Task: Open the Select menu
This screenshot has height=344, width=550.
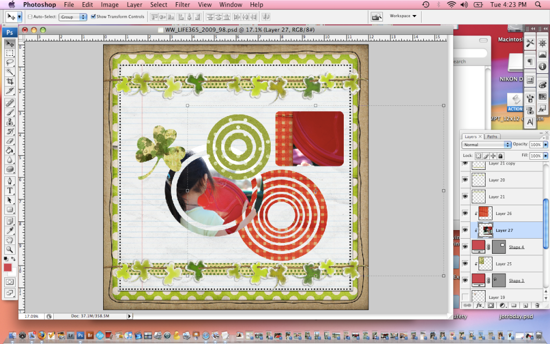Action: [x=158, y=4]
